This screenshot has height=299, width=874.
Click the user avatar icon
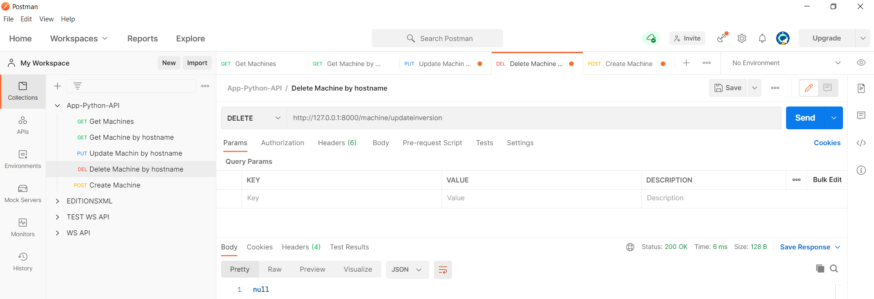tap(783, 38)
